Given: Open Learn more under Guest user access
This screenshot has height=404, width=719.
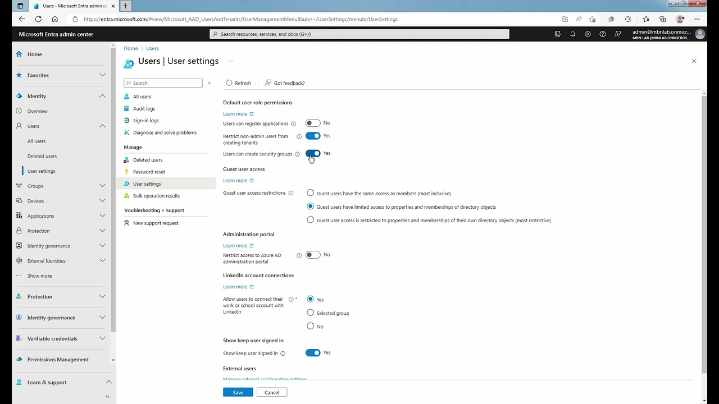Looking at the screenshot, I should tap(238, 181).
